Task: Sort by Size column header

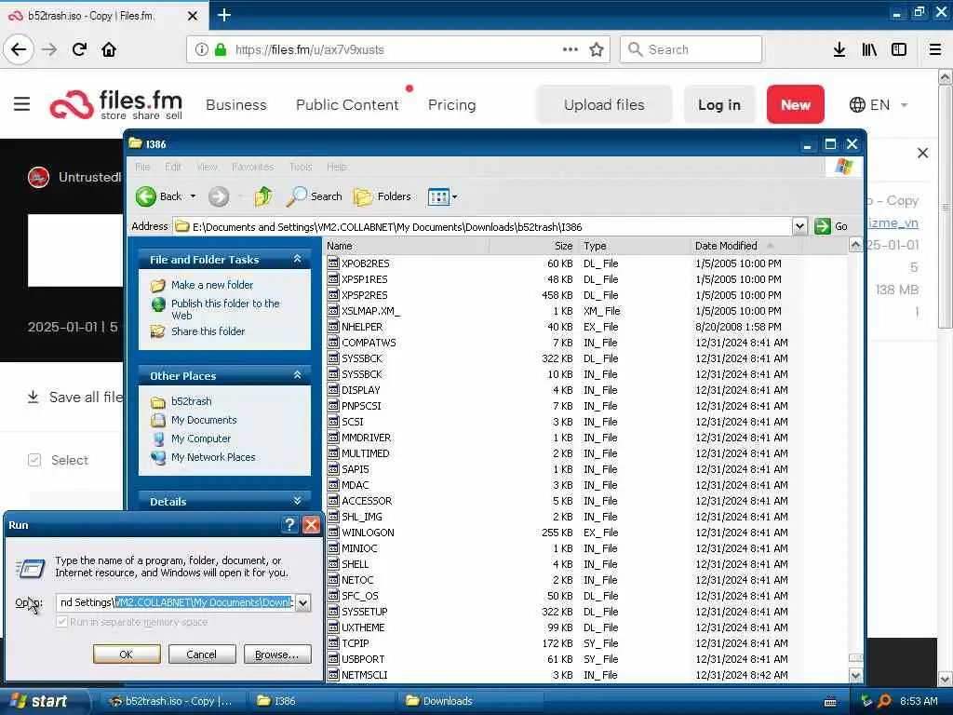Action: tap(533, 246)
